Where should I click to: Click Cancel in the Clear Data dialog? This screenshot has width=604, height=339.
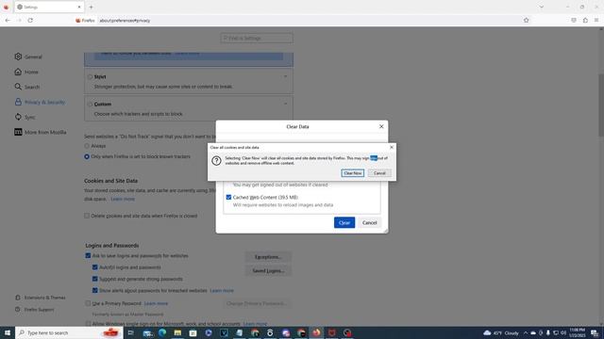click(369, 222)
